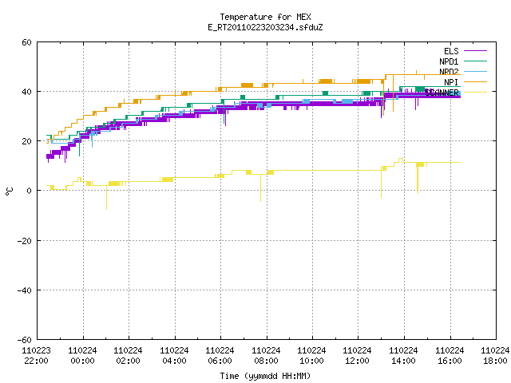Click the 'Time (yymmdd HH:MM)' axis title
The height and width of the screenshot is (383, 511).
[265, 376]
